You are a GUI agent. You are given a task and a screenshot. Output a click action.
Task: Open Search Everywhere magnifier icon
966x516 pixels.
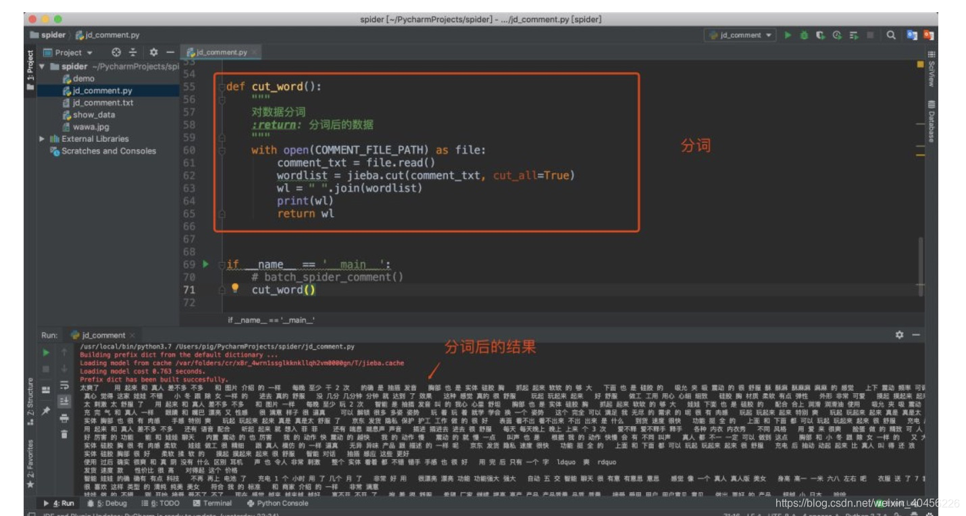tap(891, 35)
